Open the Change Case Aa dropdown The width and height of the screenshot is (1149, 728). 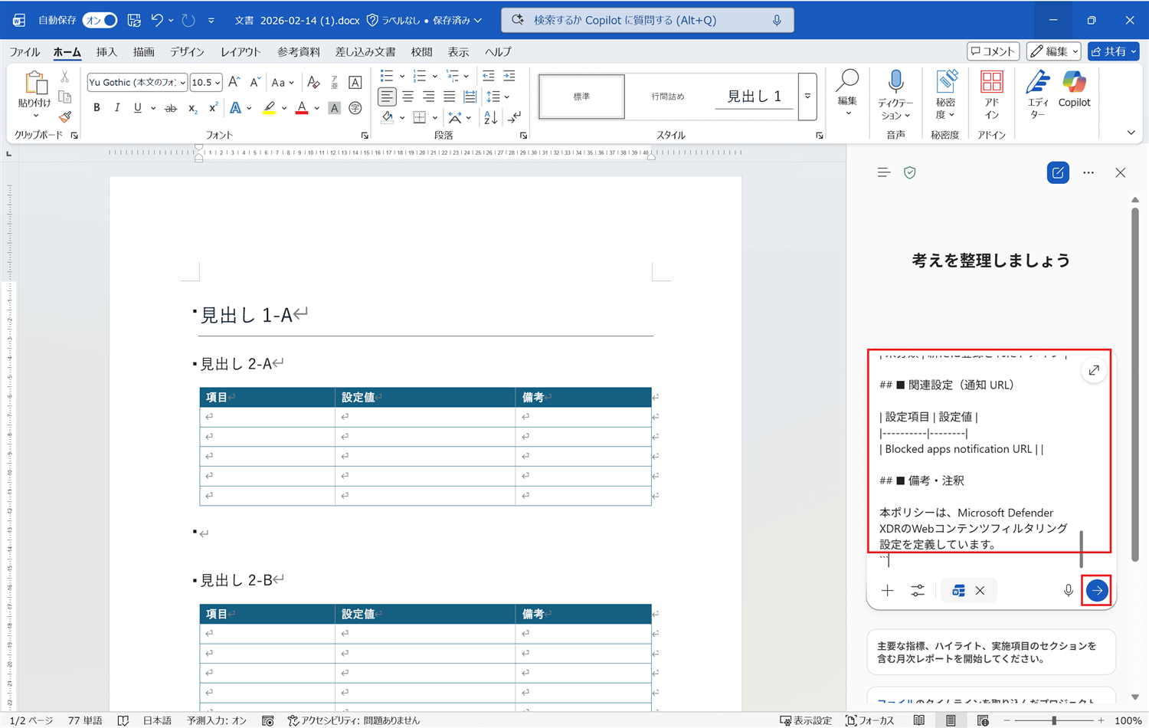coord(283,82)
